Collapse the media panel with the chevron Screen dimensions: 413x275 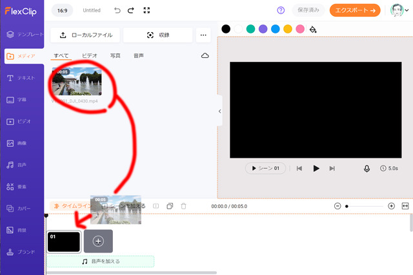219,111
